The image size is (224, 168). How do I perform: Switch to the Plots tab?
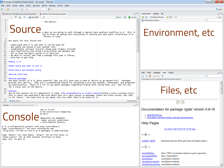point(149,73)
